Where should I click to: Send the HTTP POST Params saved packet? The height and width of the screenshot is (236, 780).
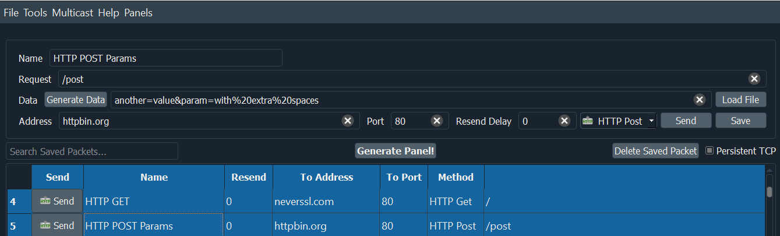57,226
